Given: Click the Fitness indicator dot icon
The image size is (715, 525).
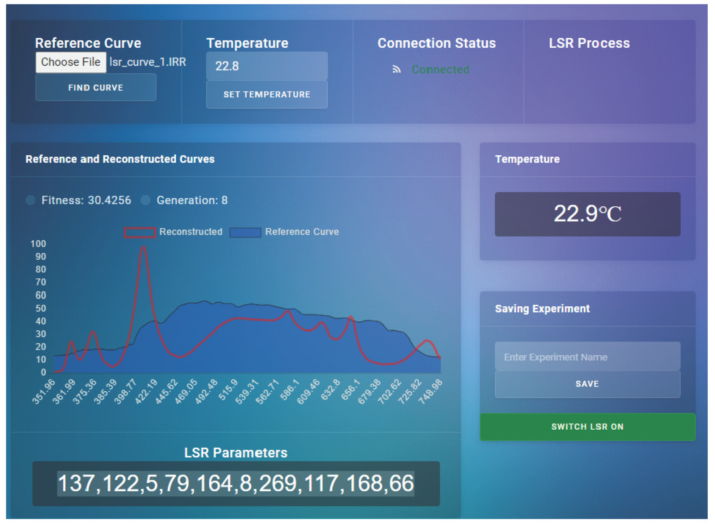Looking at the screenshot, I should [30, 200].
